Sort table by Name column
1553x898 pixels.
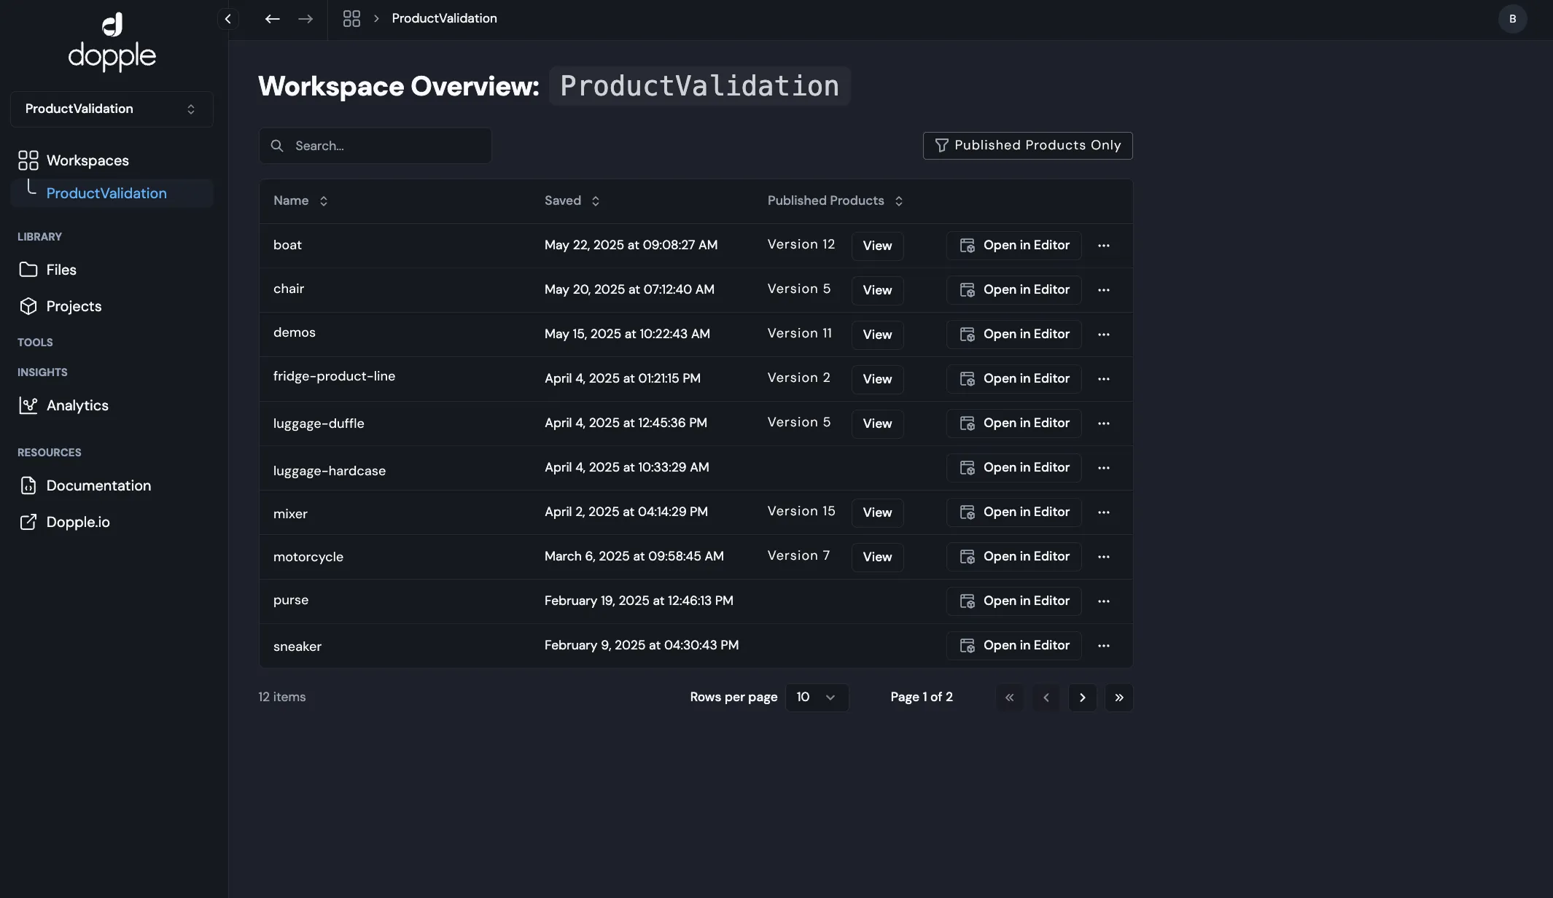pyautogui.click(x=300, y=201)
